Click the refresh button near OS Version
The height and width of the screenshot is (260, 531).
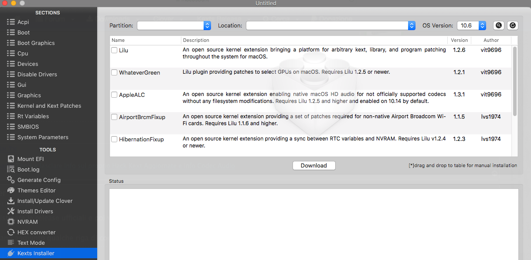click(x=513, y=25)
